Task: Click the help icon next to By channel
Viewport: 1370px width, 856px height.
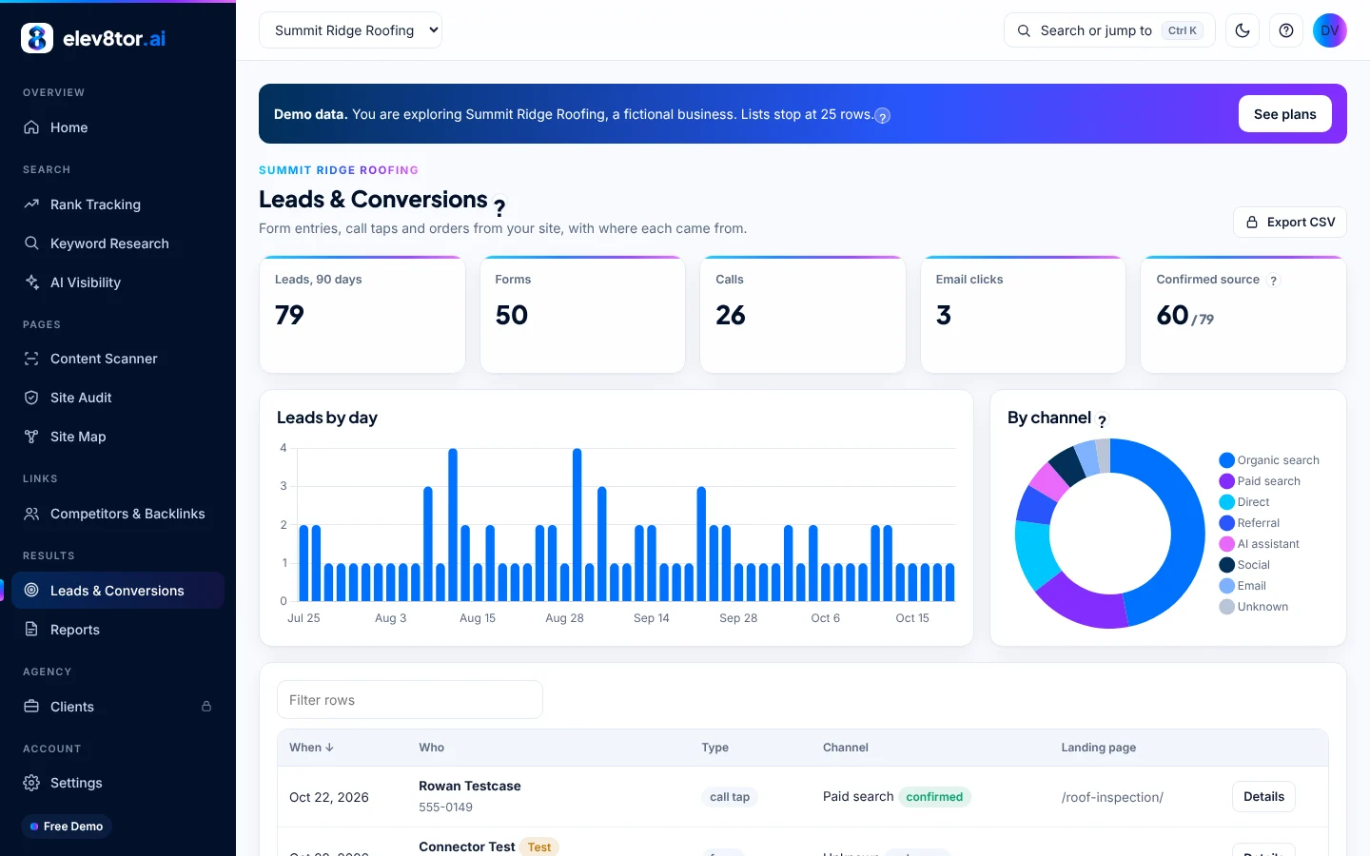Action: click(1103, 421)
